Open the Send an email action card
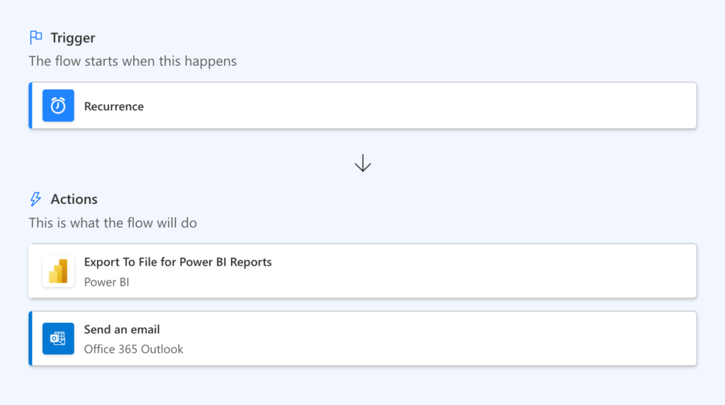 click(x=362, y=338)
